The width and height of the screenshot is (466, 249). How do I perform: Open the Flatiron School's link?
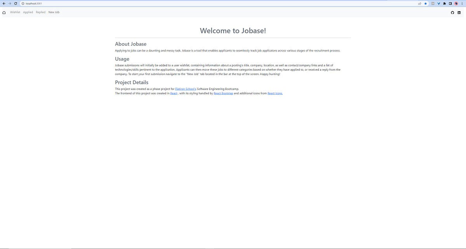point(185,89)
